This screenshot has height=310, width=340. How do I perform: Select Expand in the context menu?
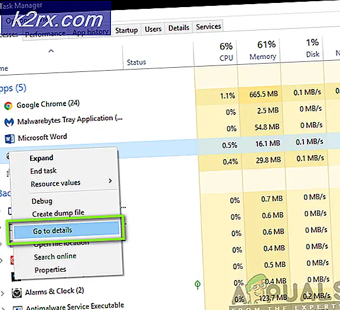coord(41,158)
